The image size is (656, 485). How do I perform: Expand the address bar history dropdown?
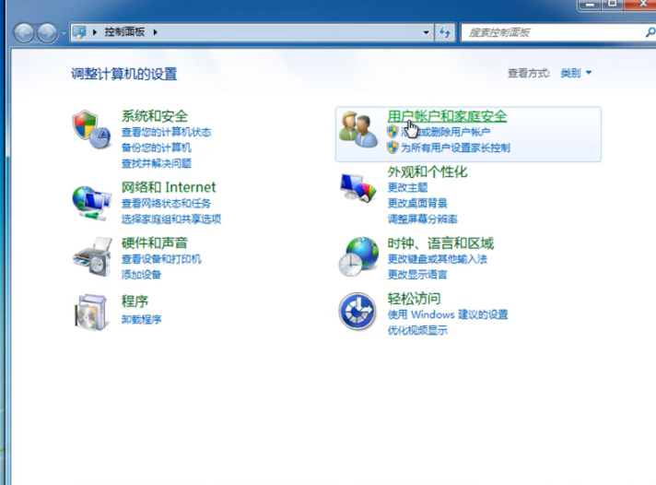tap(426, 32)
